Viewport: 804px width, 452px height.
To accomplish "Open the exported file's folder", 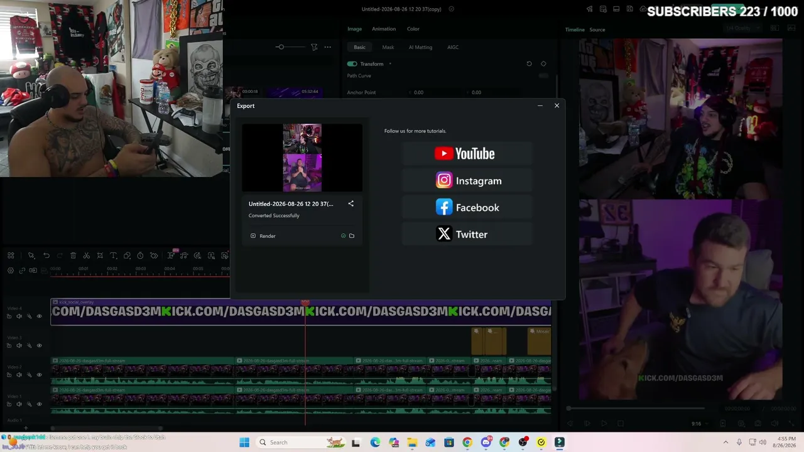I will pos(352,236).
